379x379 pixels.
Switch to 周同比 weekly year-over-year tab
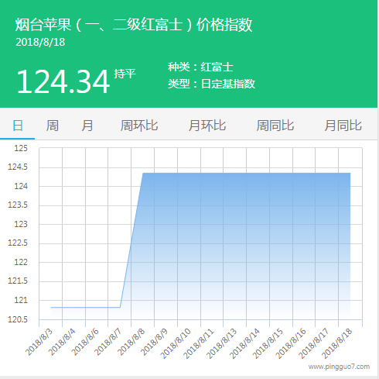click(x=275, y=126)
